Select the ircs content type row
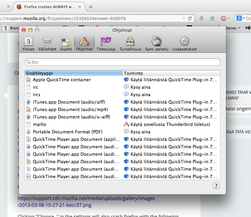This screenshot has height=217, width=251. tap(123, 94)
